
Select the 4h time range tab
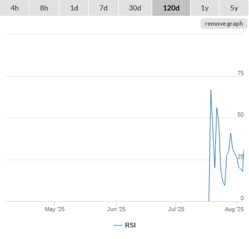15,8
